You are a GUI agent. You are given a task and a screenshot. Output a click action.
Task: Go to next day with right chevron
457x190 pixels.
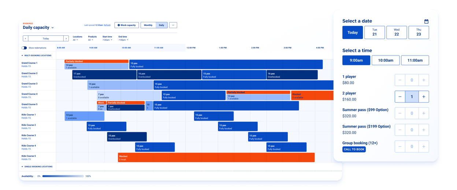(66, 38)
